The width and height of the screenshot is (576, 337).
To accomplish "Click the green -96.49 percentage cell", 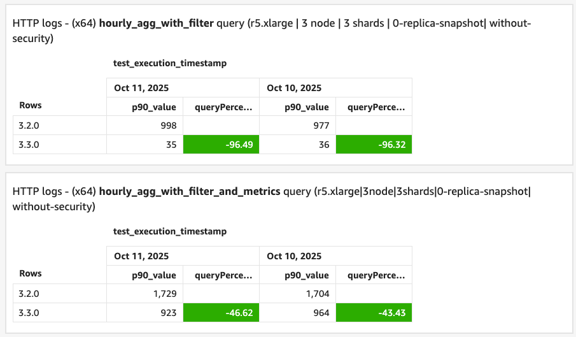I will click(x=221, y=145).
